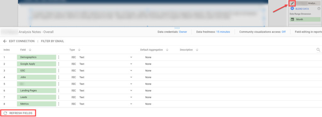Click ABC type icon in GSC row
Screen dimensions: 322x117
(74, 71)
